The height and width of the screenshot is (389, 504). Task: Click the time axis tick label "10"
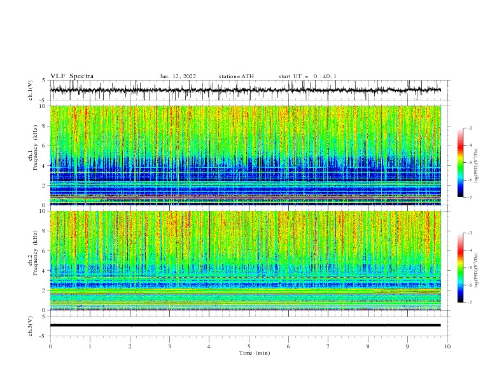pos(447,346)
